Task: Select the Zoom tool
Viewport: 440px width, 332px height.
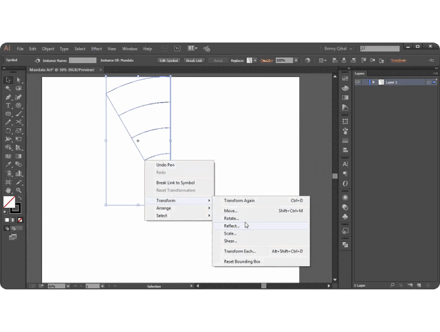Action: 19,191
